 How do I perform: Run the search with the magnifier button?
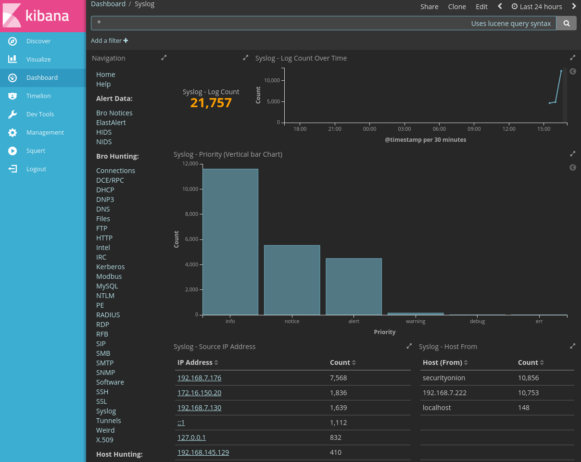[566, 23]
